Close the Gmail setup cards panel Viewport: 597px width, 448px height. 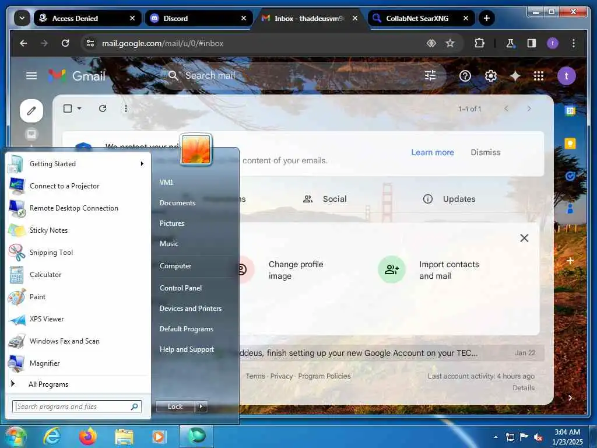click(x=524, y=238)
